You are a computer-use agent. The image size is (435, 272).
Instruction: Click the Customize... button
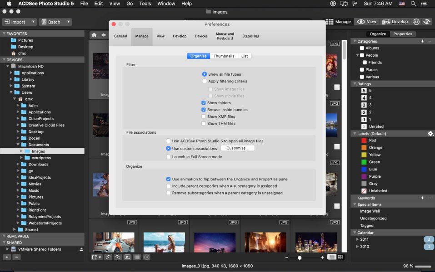click(237, 148)
